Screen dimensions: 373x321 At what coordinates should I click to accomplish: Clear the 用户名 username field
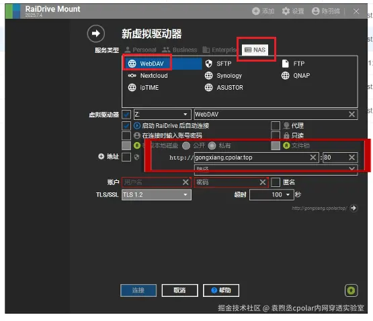185,182
